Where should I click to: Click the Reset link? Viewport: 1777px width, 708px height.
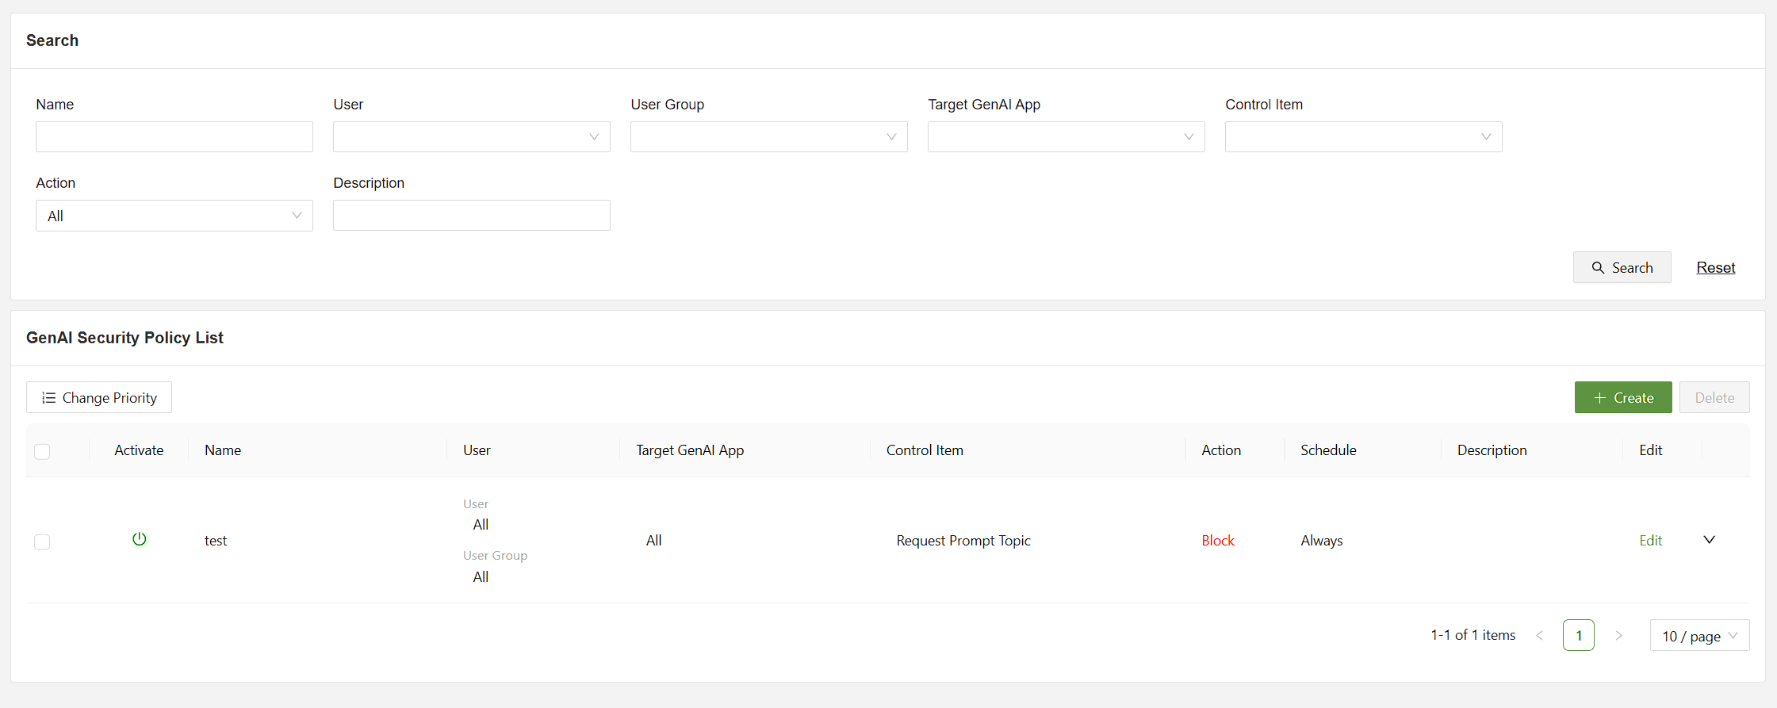coord(1715,268)
